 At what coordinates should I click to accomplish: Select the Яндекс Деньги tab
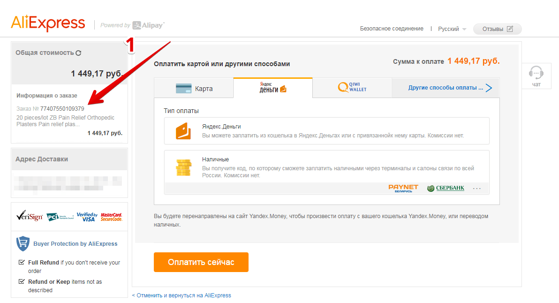tap(273, 88)
